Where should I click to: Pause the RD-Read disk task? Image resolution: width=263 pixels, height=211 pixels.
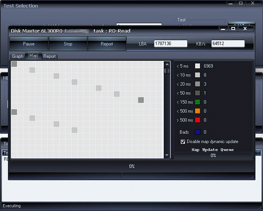(29, 44)
